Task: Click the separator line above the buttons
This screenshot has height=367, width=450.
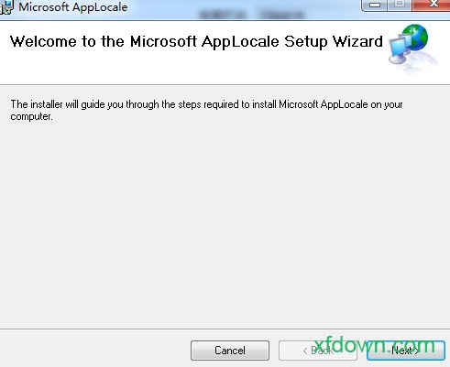Action: click(225, 329)
